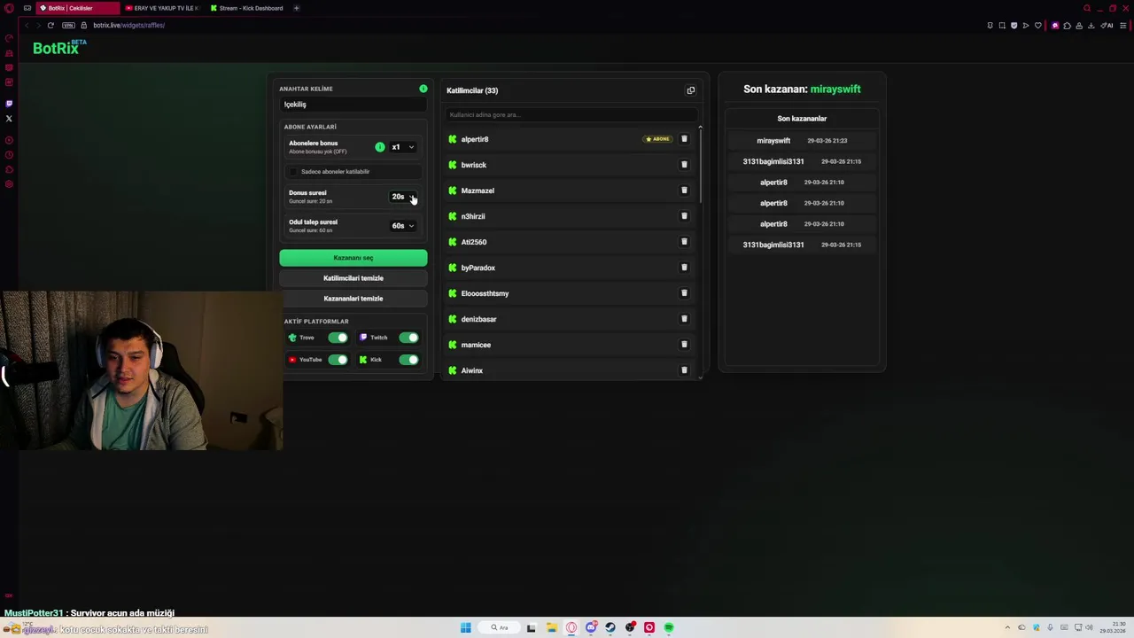
Task: Select participant Aiwinx row
Action: click(x=569, y=370)
